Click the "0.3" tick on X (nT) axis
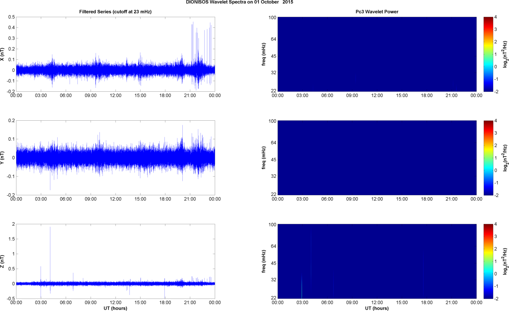The width and height of the screenshot is (509, 311). click(11, 38)
